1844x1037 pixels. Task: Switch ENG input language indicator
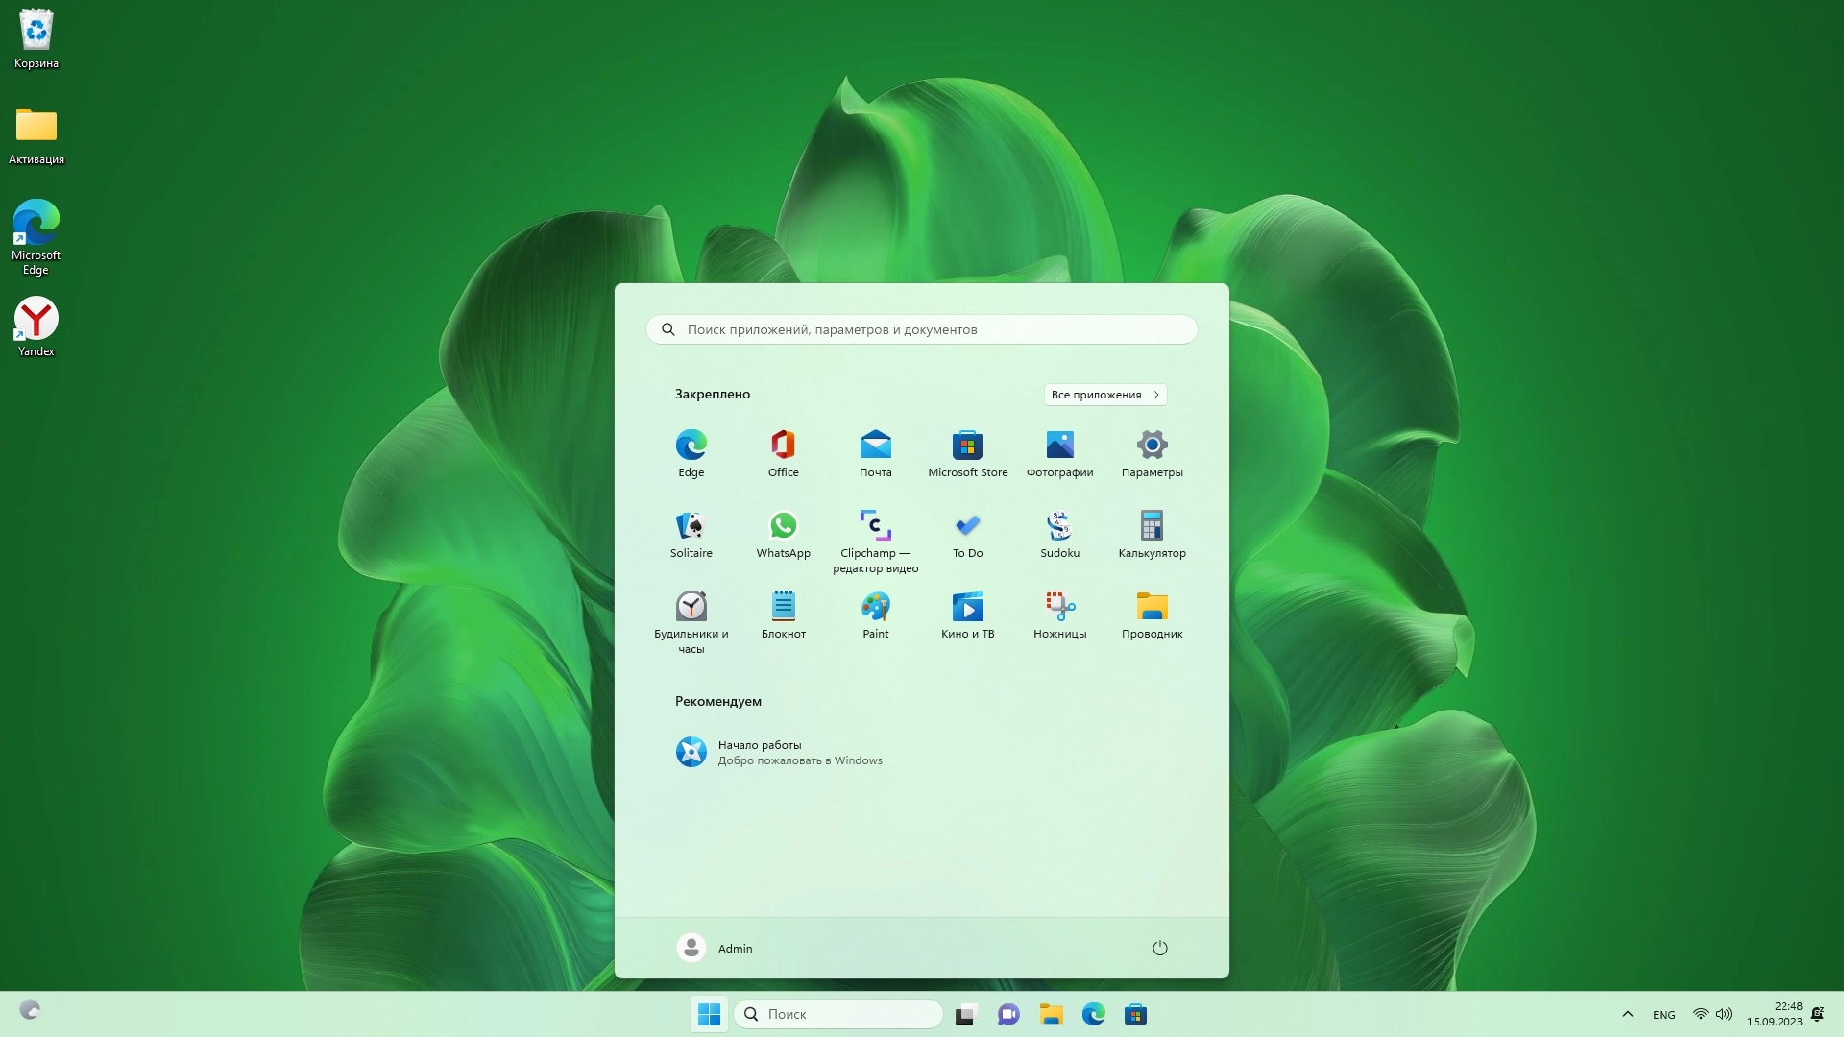(x=1663, y=1015)
